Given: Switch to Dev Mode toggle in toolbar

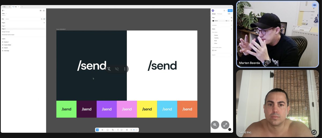Looking at the screenshot, I should pyautogui.click(x=137, y=130).
